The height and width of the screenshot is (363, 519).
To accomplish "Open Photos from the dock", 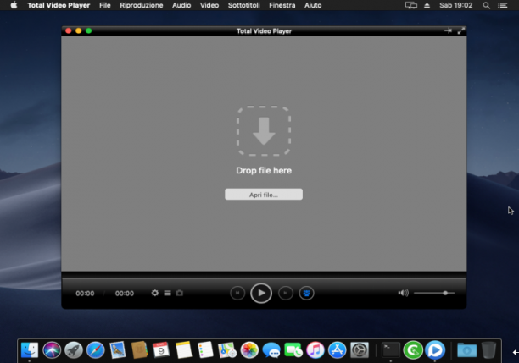I will pyautogui.click(x=249, y=350).
